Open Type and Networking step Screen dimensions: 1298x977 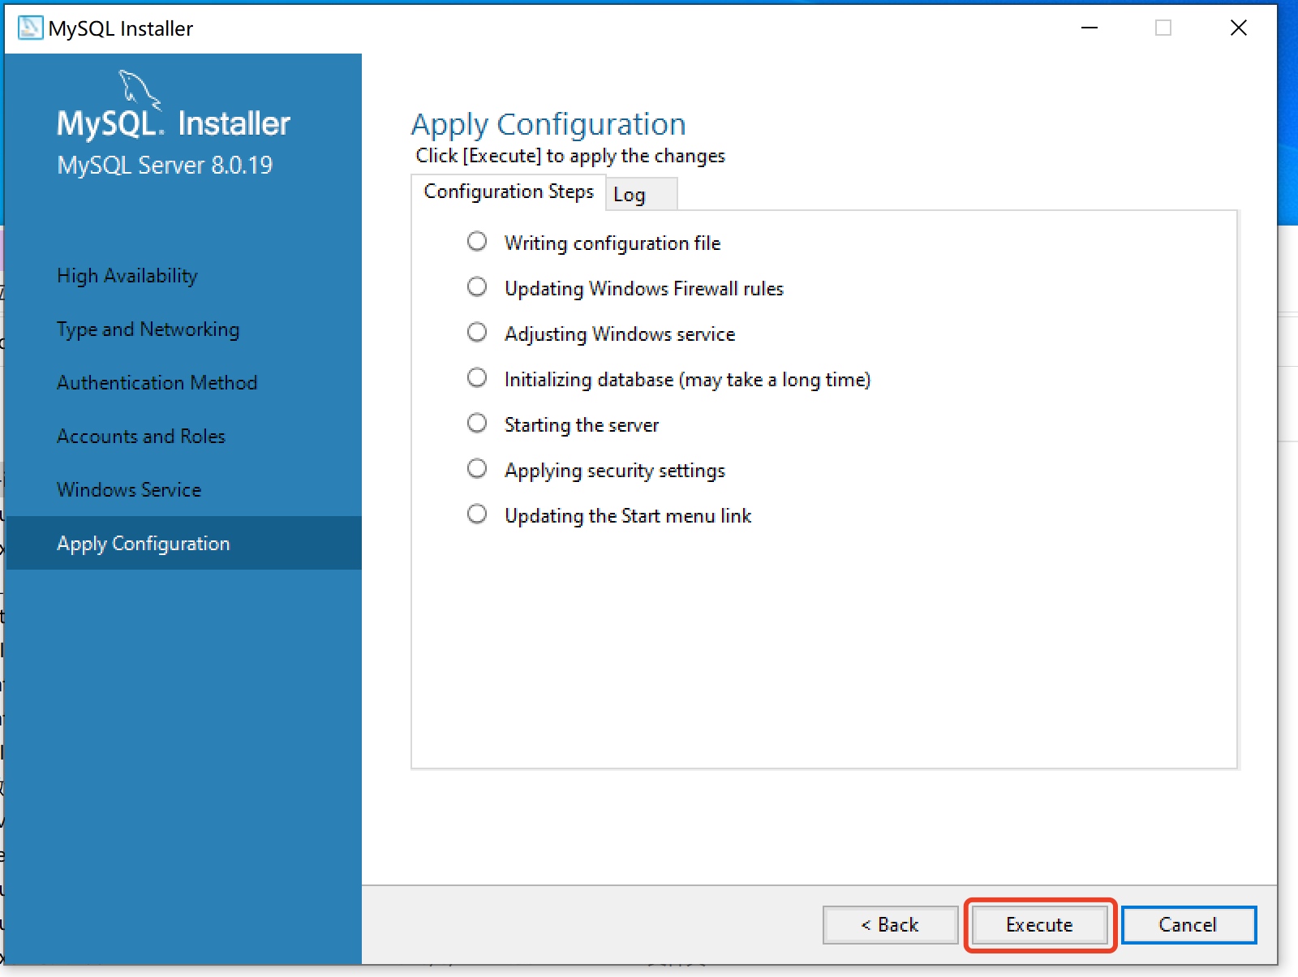(x=148, y=329)
